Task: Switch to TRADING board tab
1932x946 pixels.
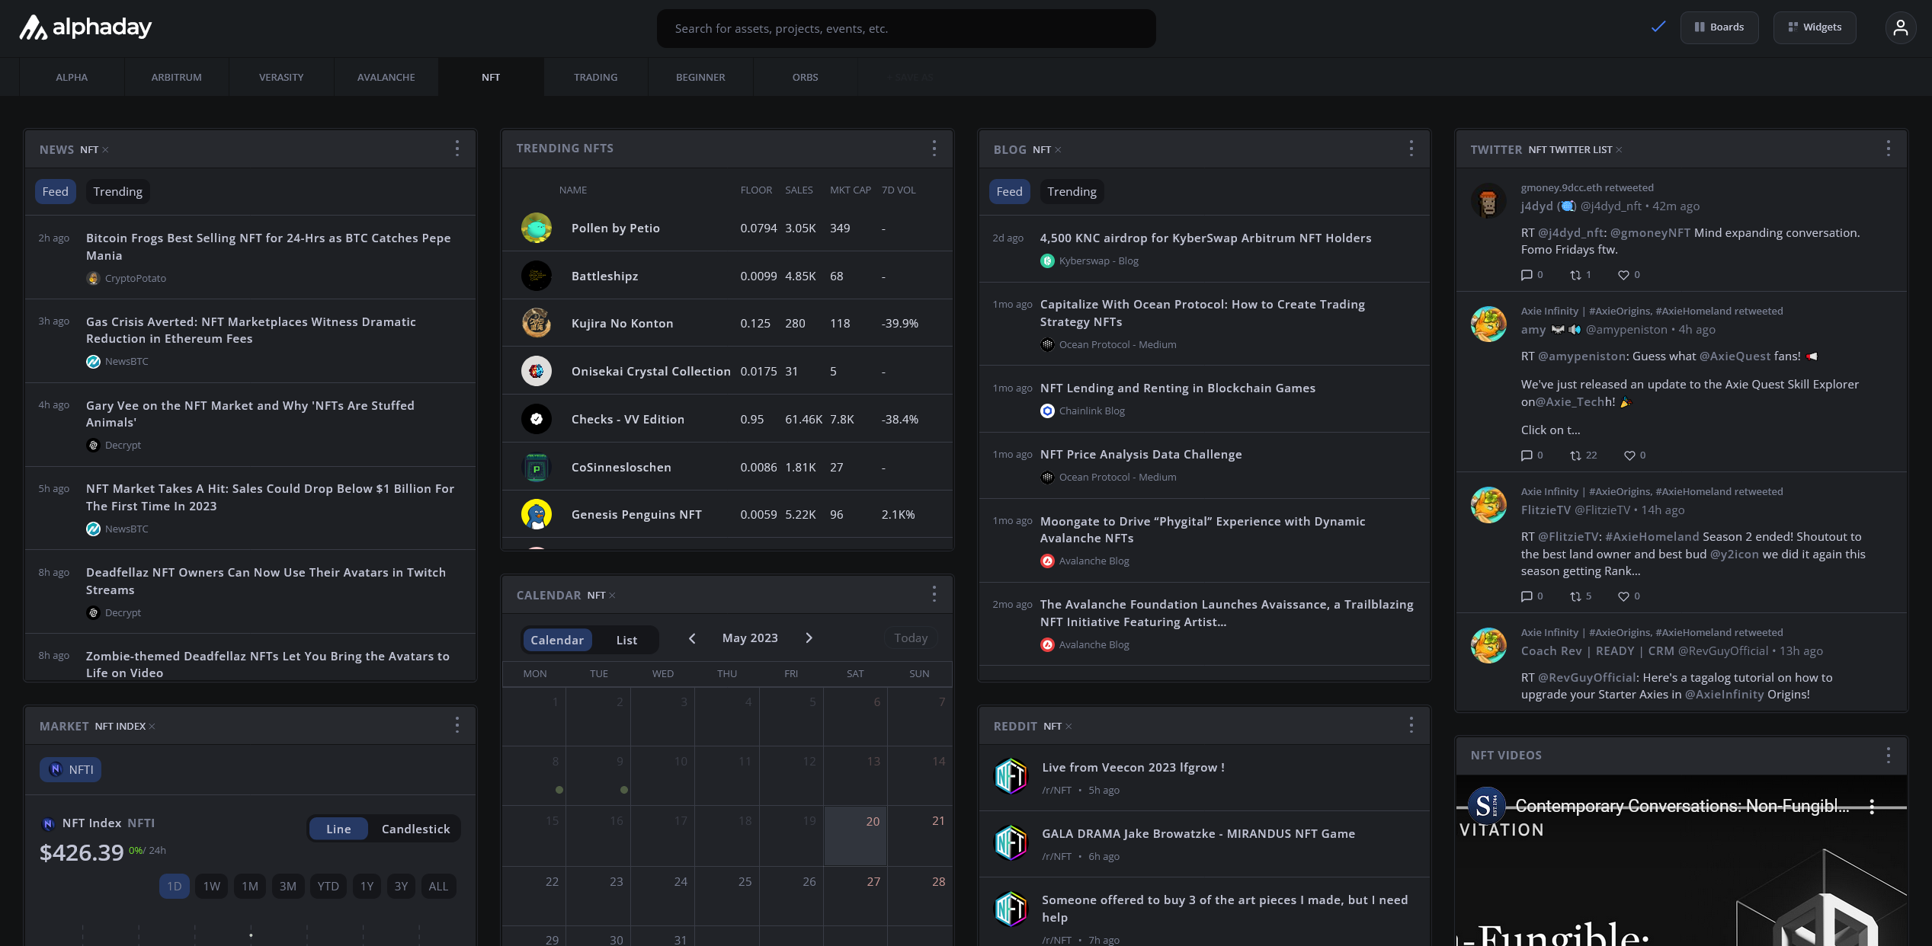Action: [596, 77]
